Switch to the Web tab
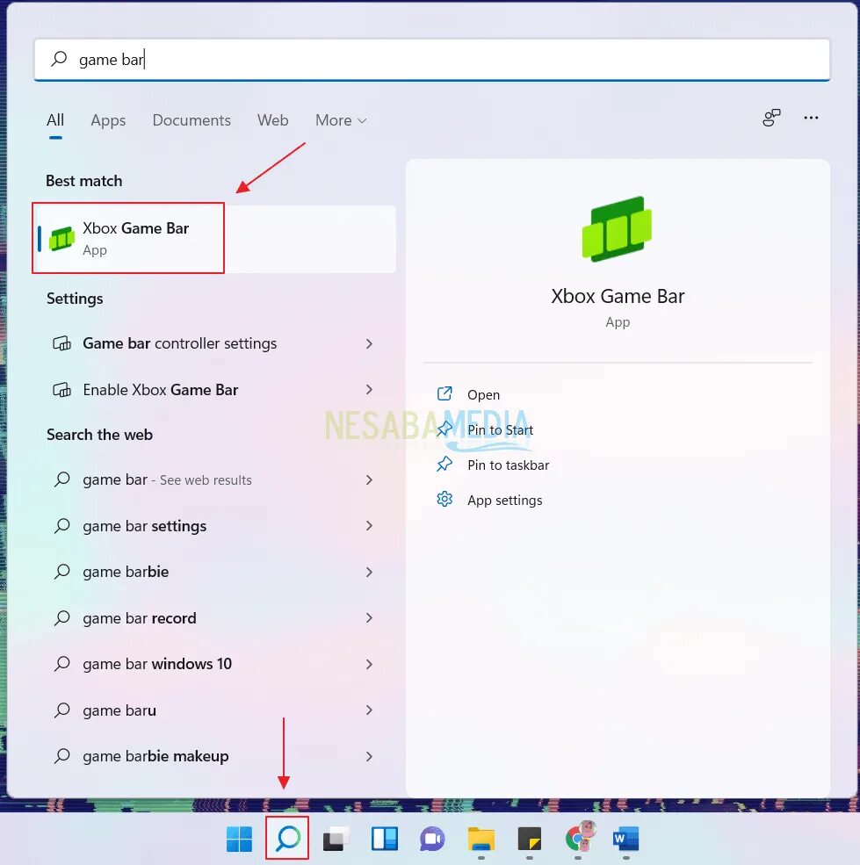This screenshot has width=860, height=865. (x=272, y=120)
